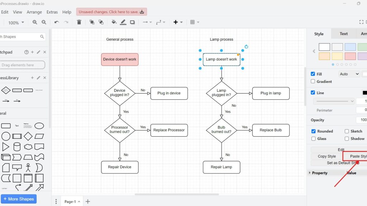Uncheck the Rounded checkbox
The width and height of the screenshot is (367, 206).
pyautogui.click(x=314, y=131)
